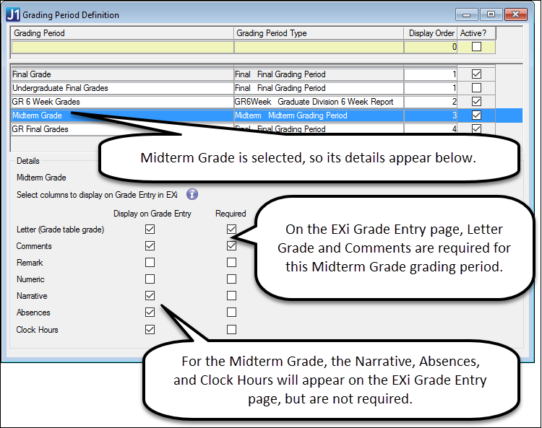The width and height of the screenshot is (542, 428).
Task: Click the J1 application icon in title bar
Action: click(x=13, y=15)
